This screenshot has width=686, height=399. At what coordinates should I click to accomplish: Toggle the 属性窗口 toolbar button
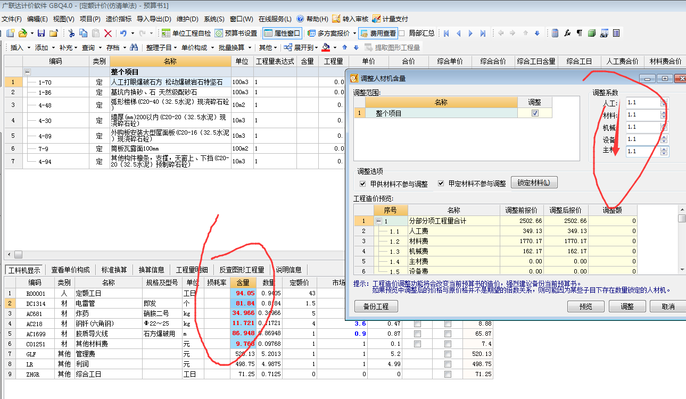(x=282, y=33)
